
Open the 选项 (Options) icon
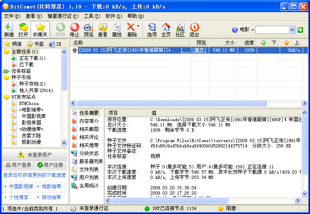pyautogui.click(x=152, y=29)
